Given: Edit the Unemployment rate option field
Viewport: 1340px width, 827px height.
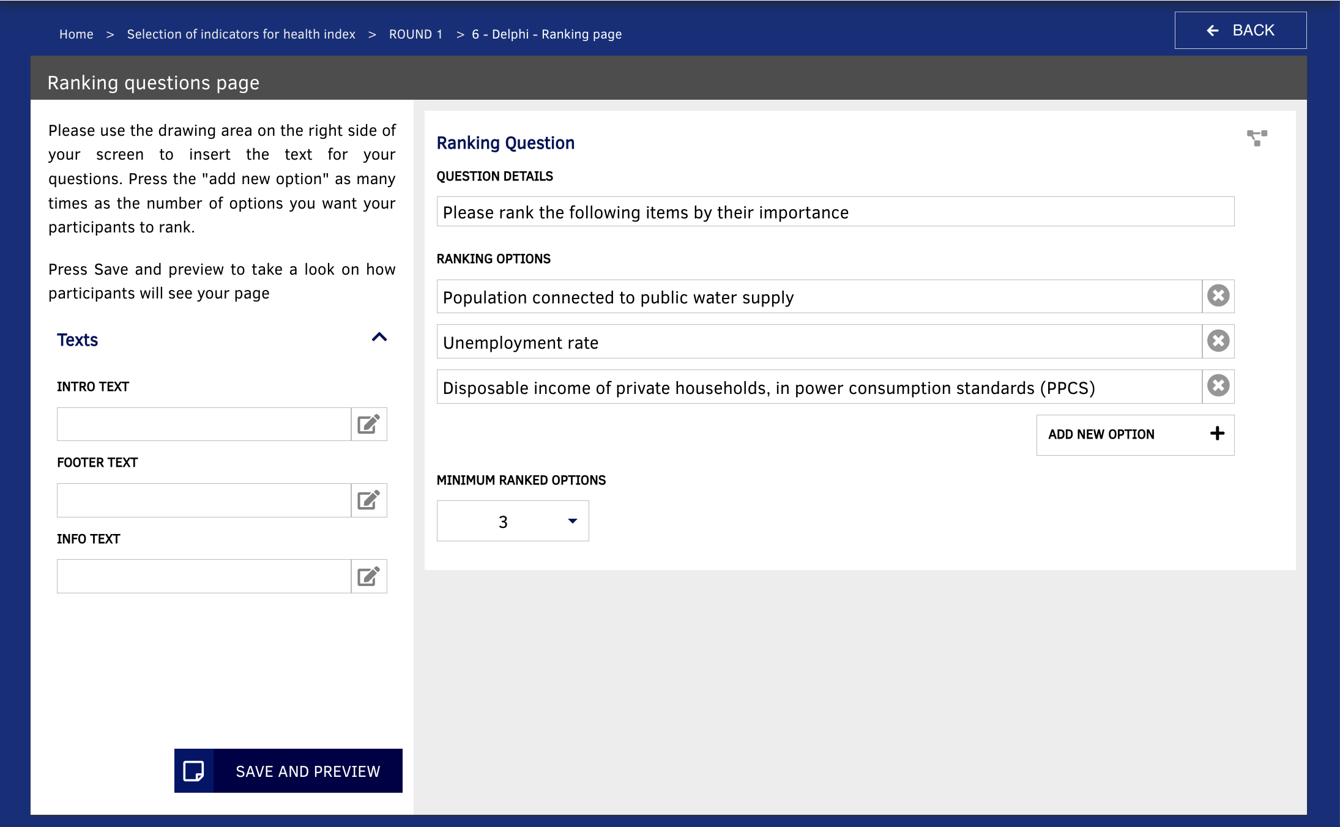Looking at the screenshot, I should pyautogui.click(x=819, y=342).
